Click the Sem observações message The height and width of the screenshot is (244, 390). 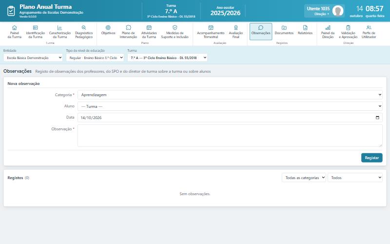coord(195,194)
